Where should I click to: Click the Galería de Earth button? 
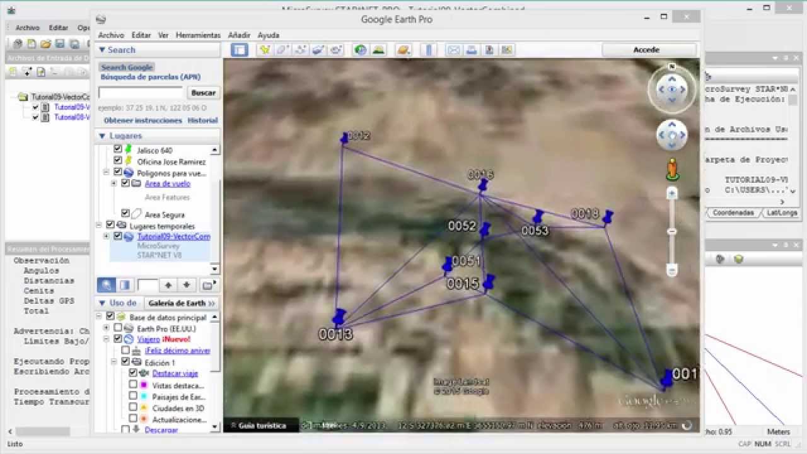[181, 303]
